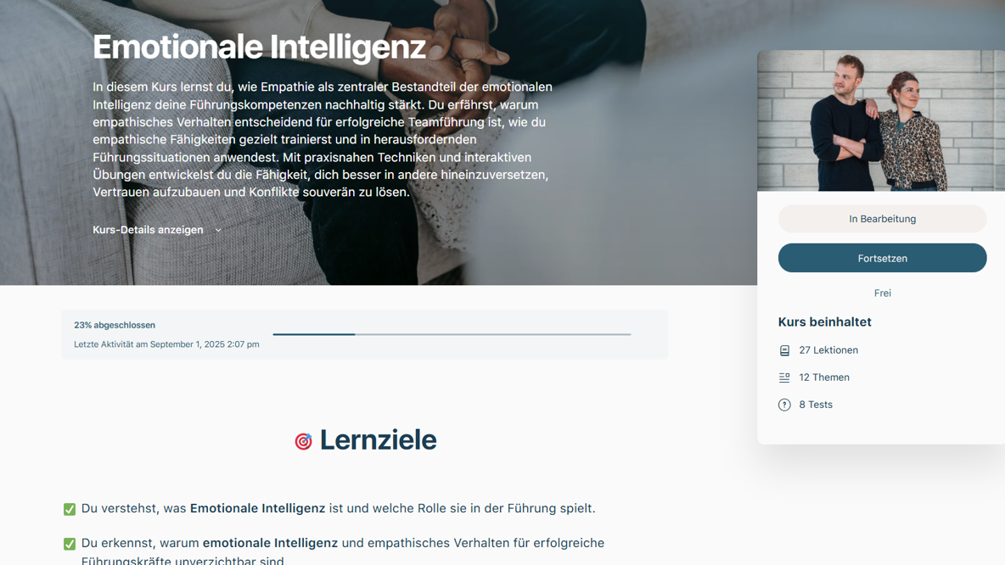Click the first green checkmark in Lernziele
The width and height of the screenshot is (1005, 565).
(70, 509)
